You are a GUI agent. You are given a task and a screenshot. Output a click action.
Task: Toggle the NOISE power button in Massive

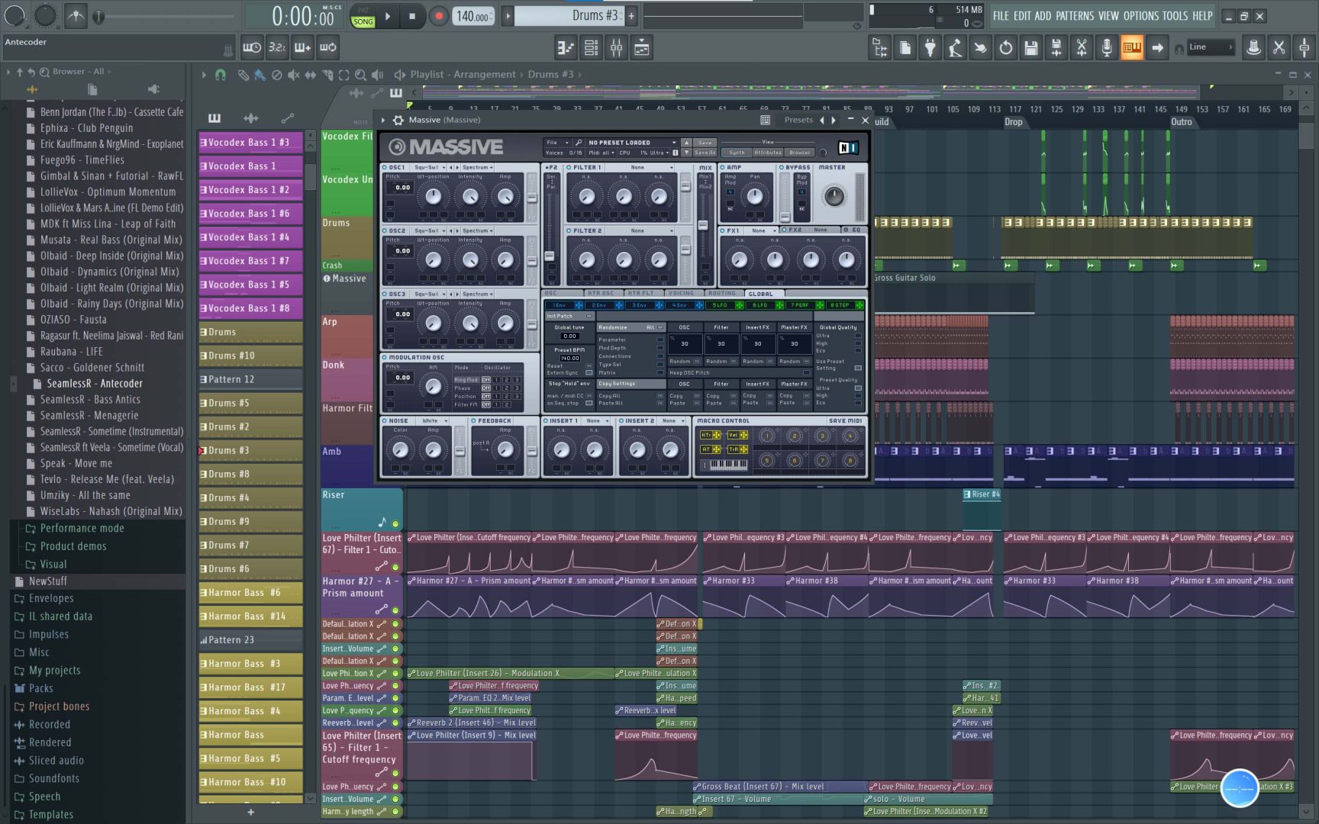(385, 420)
